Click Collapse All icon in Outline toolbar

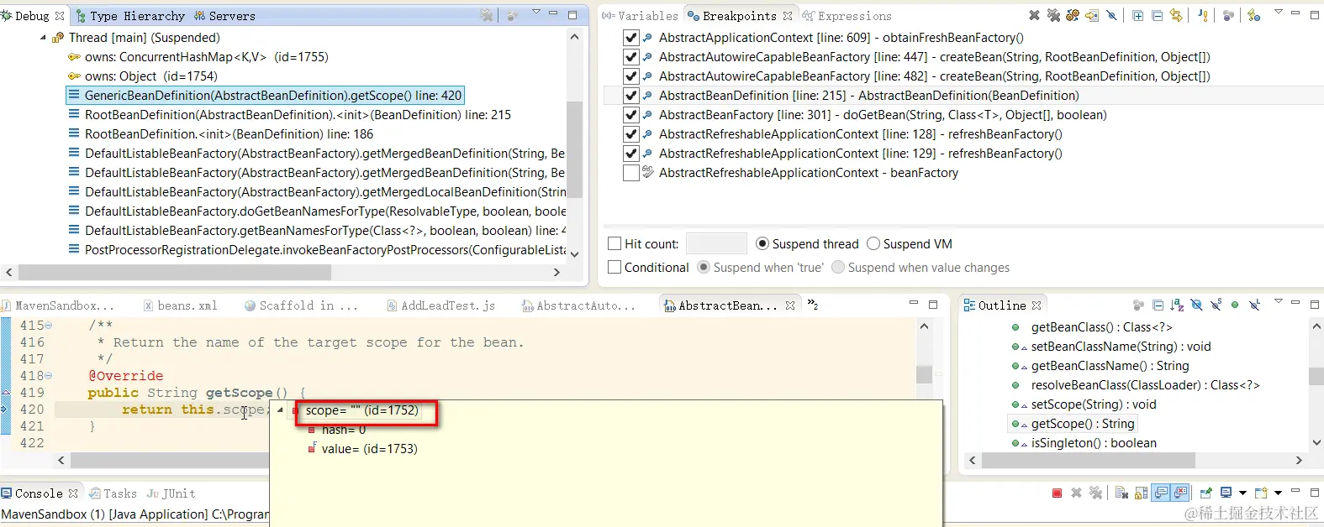(1158, 305)
